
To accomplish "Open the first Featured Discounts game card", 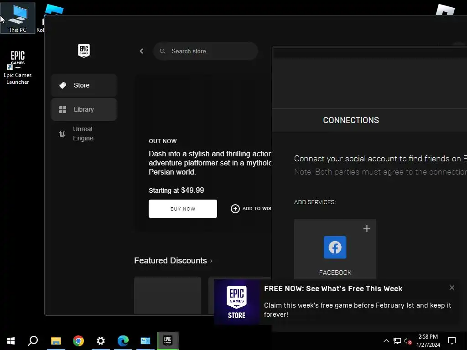I will pyautogui.click(x=168, y=295).
